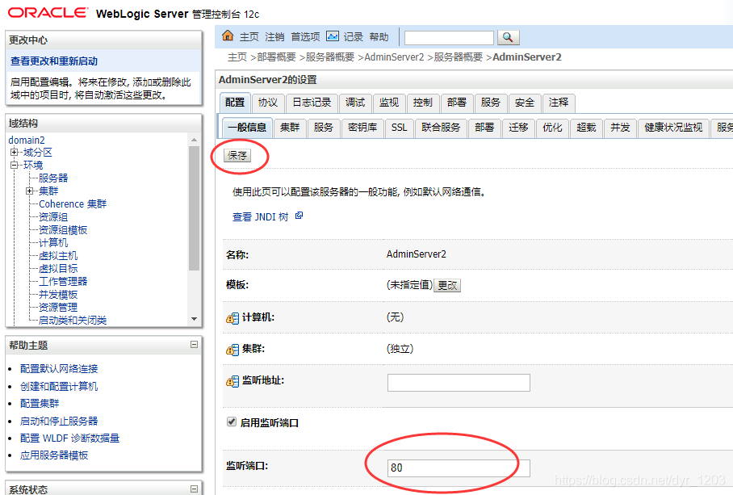The height and width of the screenshot is (495, 733).
Task: Select the 迁移 subtab
Action: click(x=518, y=128)
